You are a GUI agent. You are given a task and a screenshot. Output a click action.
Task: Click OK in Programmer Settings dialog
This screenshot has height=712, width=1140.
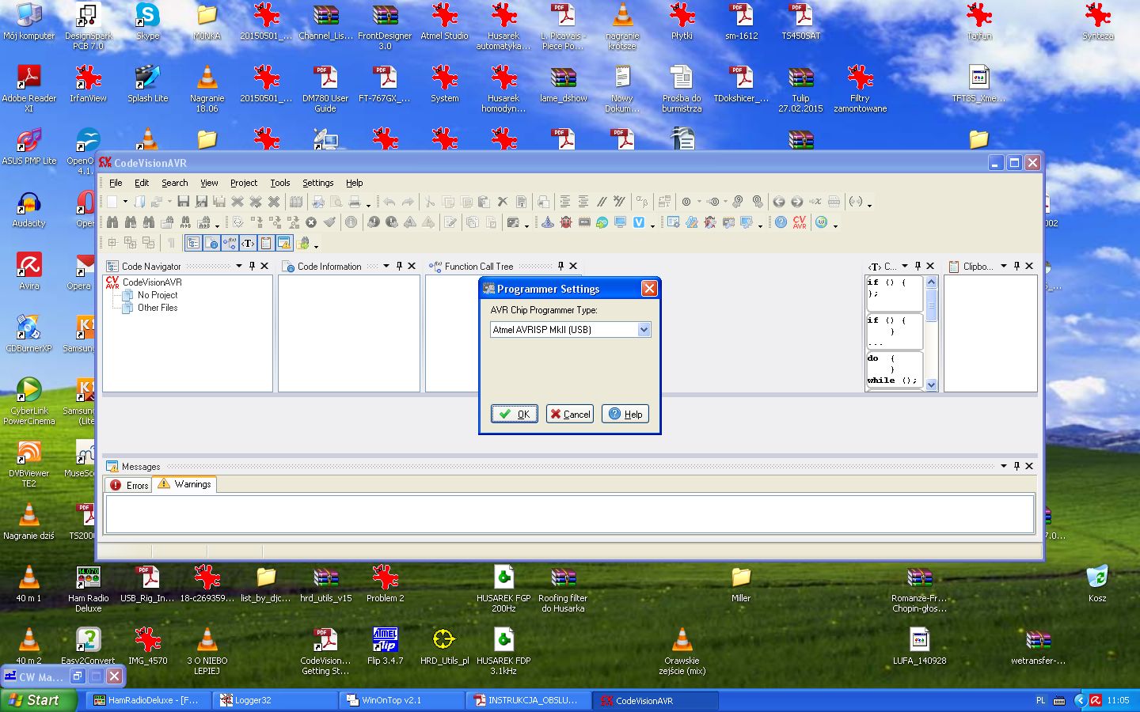515,414
